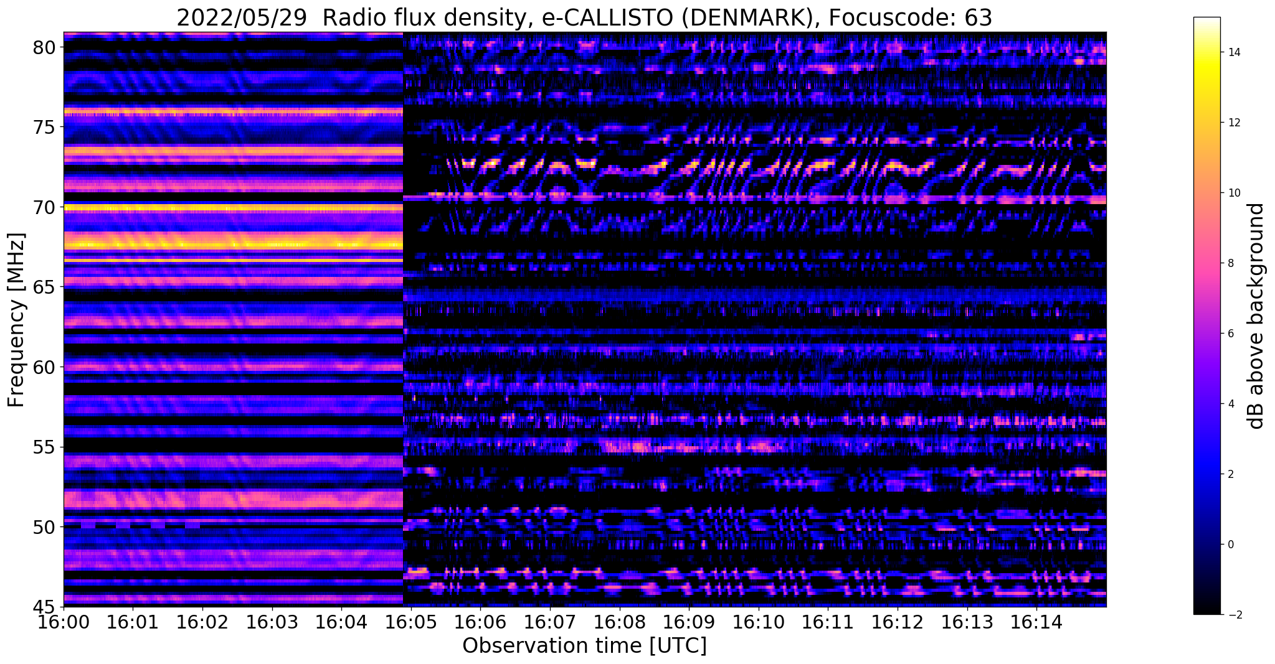Click the 50 MHz frequency tick label

pyautogui.click(x=44, y=527)
